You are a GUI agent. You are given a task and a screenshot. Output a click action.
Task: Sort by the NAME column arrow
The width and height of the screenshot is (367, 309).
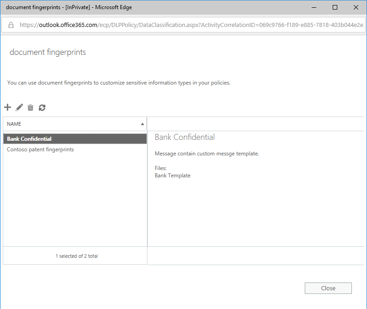click(142, 124)
